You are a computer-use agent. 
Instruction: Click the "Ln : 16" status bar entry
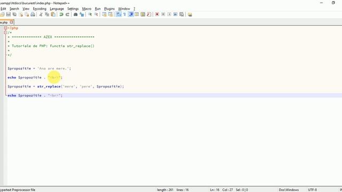215,190
